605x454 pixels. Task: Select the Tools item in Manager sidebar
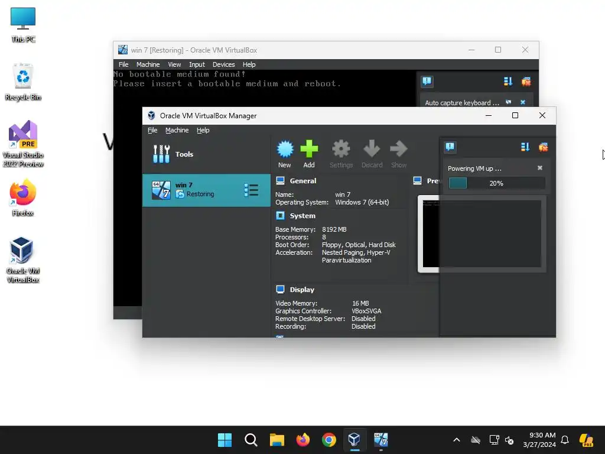coord(206,154)
